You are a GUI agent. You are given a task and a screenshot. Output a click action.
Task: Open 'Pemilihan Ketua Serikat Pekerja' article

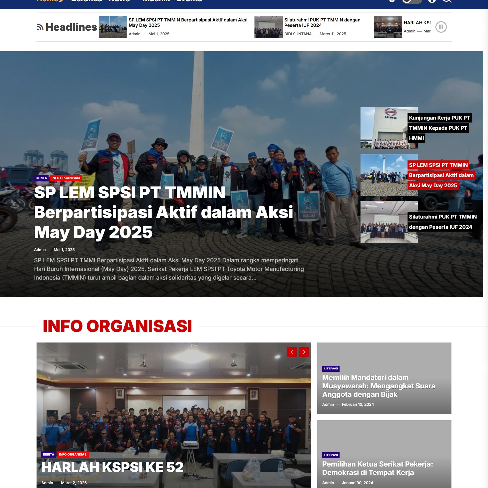click(x=378, y=468)
